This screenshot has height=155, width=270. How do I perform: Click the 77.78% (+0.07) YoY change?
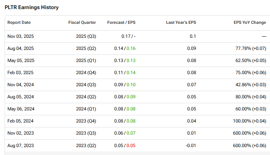[251, 49]
